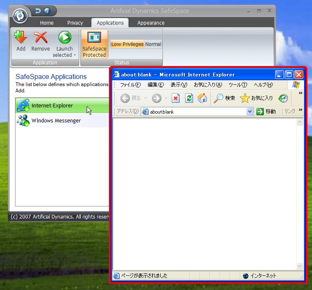Maximize the SafeSpace window
The width and height of the screenshot is (312, 290).
coord(259,11)
